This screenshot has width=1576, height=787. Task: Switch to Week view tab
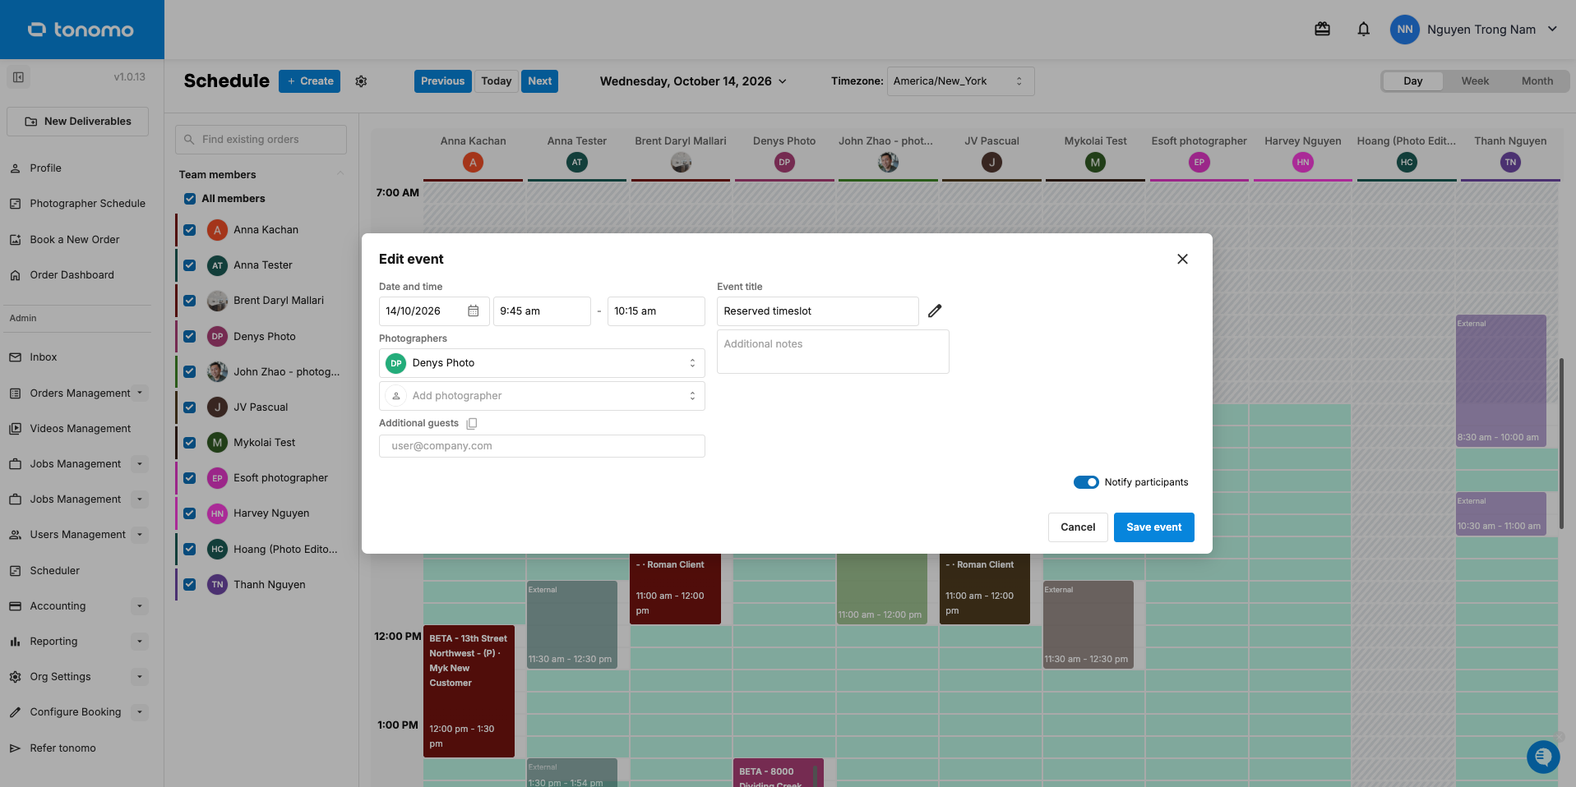tap(1475, 81)
